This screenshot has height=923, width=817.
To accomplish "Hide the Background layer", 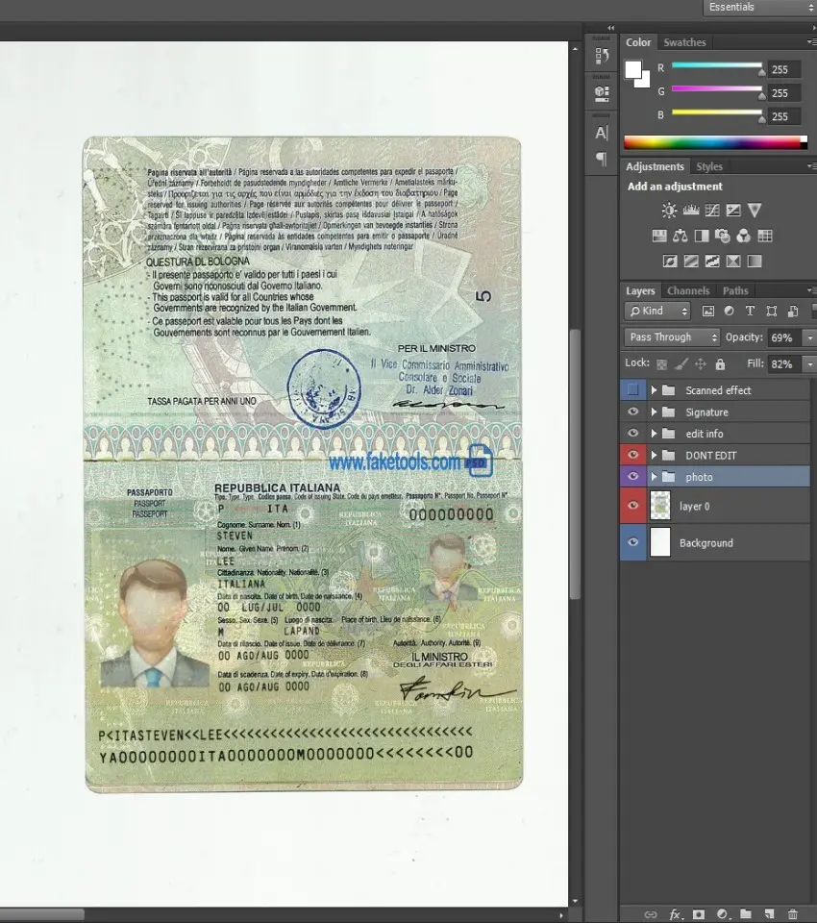I will [632, 543].
